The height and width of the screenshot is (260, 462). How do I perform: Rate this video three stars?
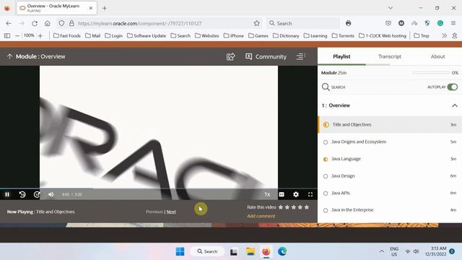(x=294, y=207)
